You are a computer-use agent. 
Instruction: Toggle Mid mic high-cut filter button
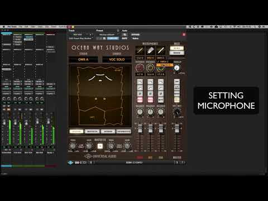coord(150,82)
